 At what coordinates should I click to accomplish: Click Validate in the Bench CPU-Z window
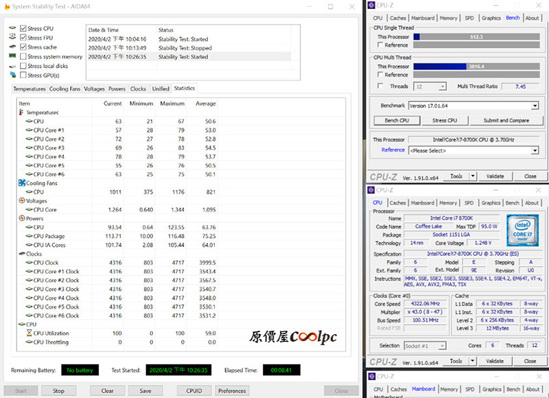495,176
